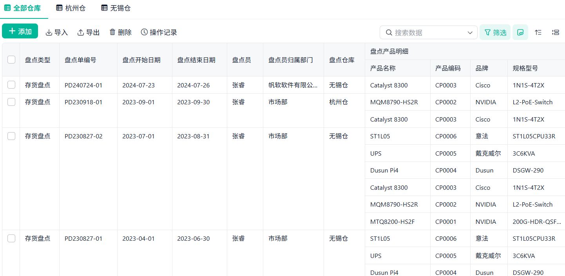Click 导入 to import data
565x276 pixels.
coord(57,32)
